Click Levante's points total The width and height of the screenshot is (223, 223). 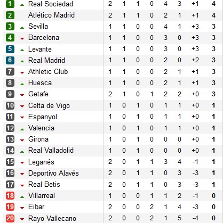click(x=213, y=49)
